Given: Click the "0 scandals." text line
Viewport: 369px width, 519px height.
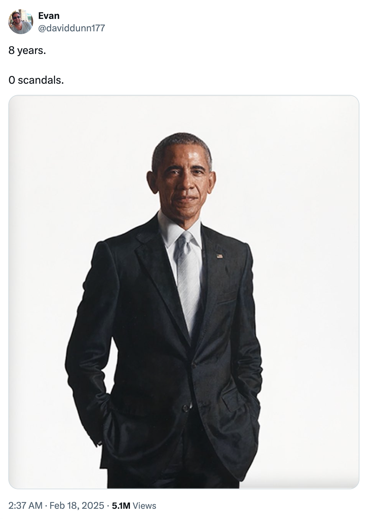Looking at the screenshot, I should (36, 80).
